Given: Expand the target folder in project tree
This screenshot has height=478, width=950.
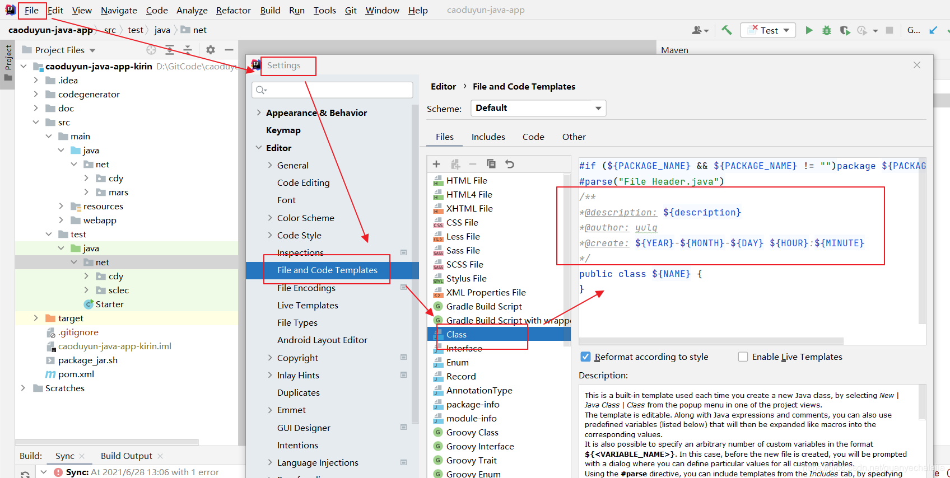Looking at the screenshot, I should (36, 318).
